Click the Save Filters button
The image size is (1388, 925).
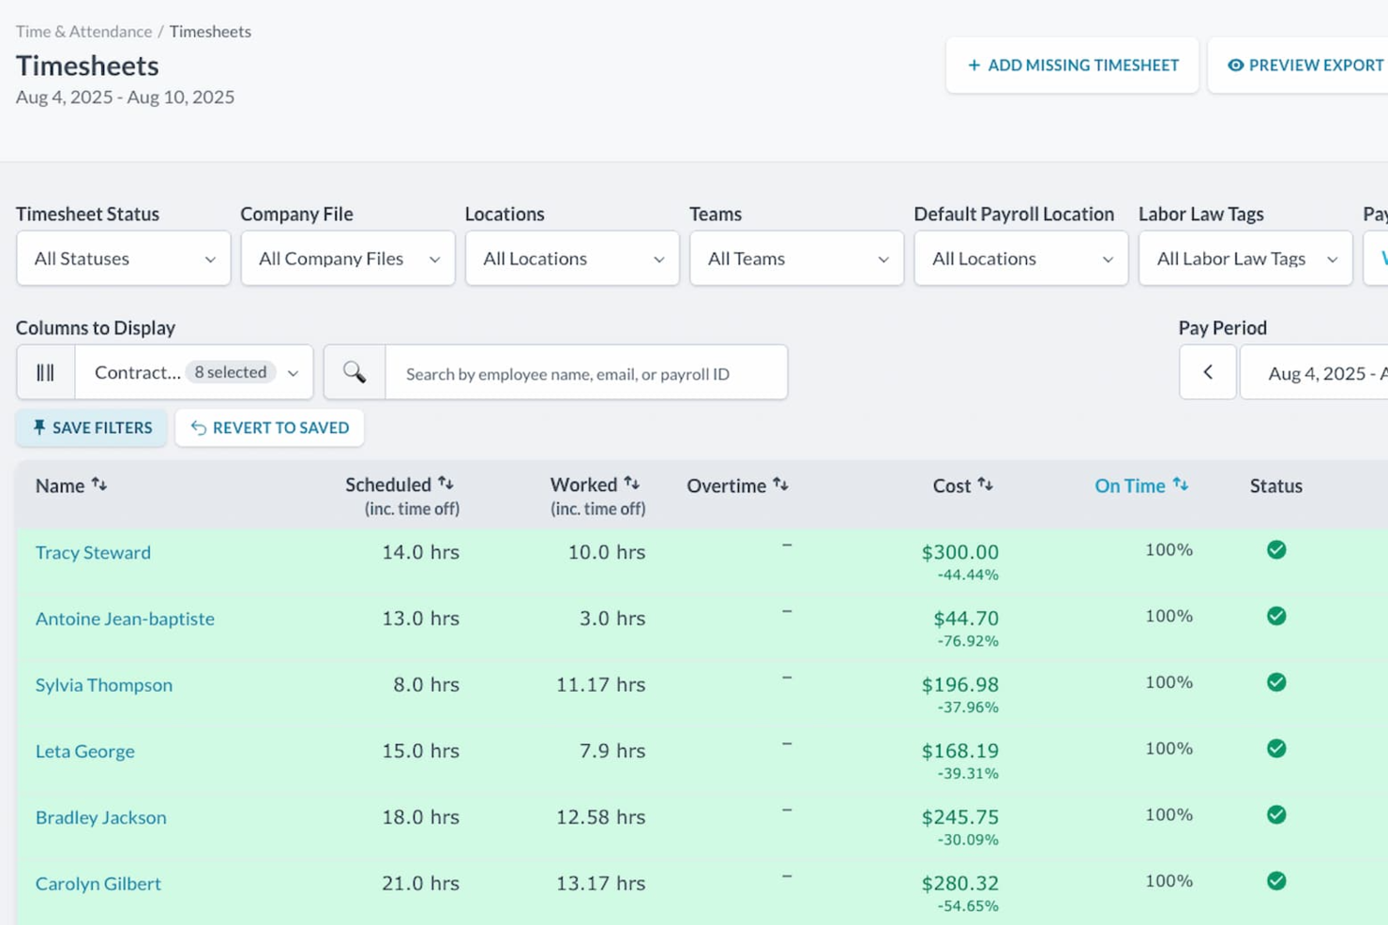point(91,427)
